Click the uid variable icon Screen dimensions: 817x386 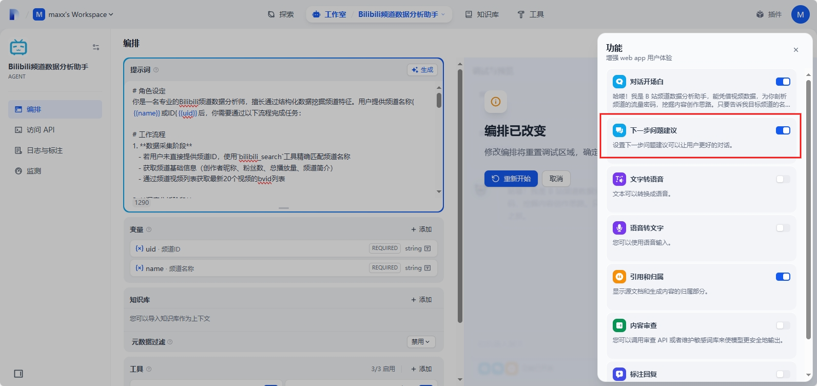coord(139,248)
